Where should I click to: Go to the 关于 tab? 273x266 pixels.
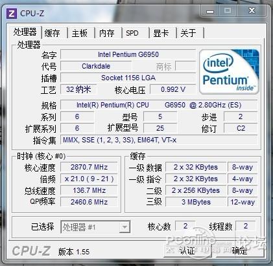coord(188,33)
